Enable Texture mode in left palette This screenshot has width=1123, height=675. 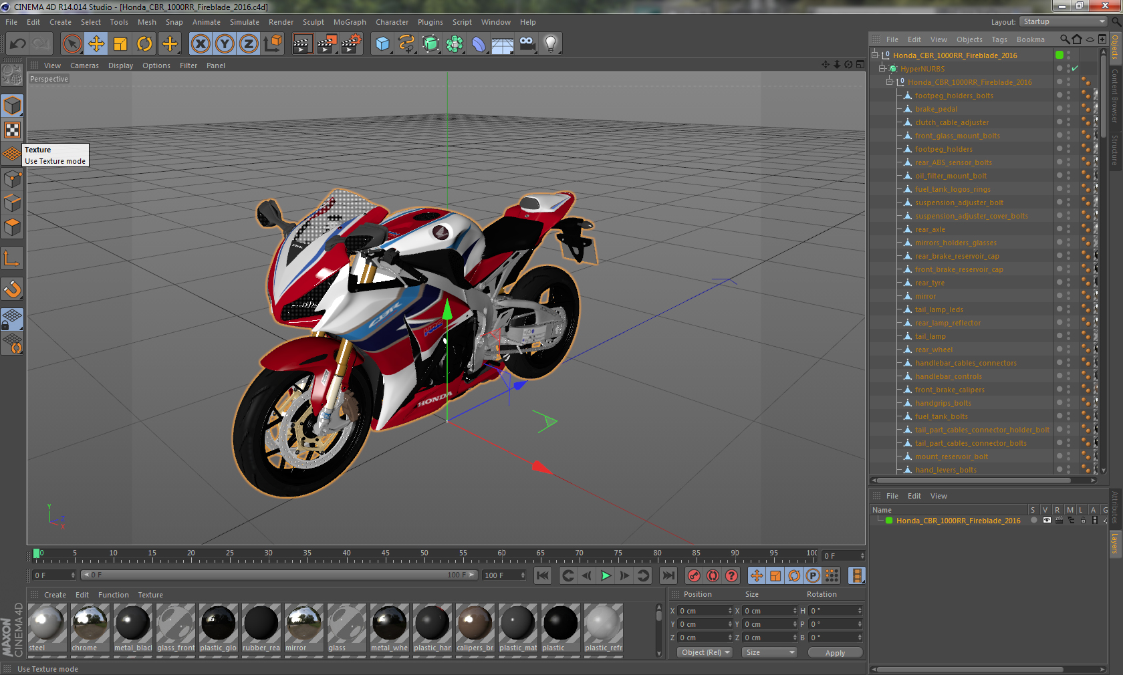click(x=12, y=130)
